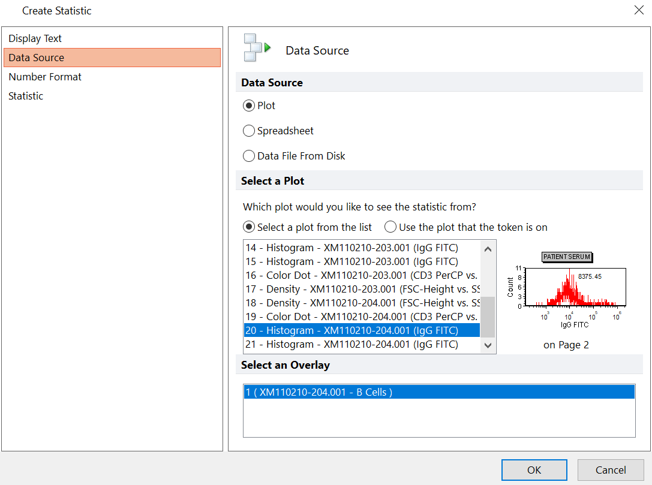Select overlay 1 XM110210-204.001 - B Cells
Screen dimensions: 652x485
coord(439,392)
